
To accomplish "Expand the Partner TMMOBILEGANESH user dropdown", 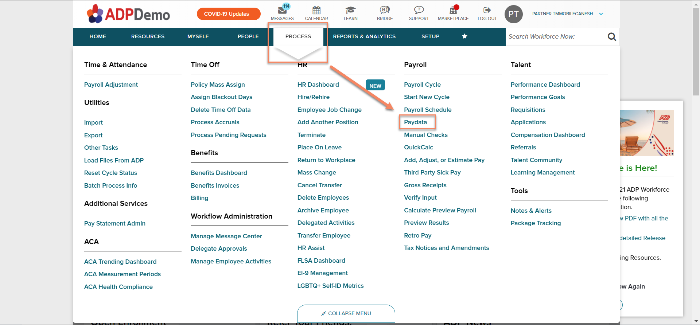I will point(601,14).
